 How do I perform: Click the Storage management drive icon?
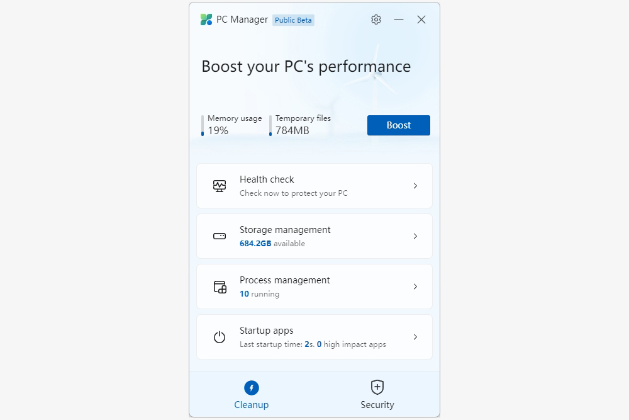220,236
